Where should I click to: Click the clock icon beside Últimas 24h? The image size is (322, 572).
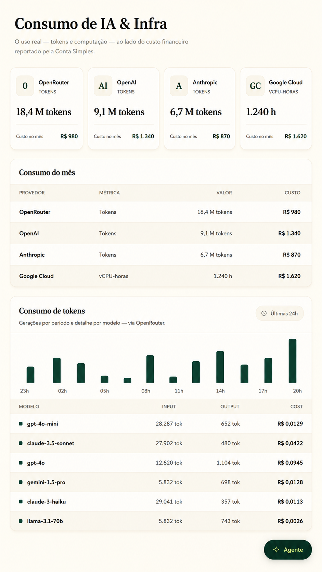pyautogui.click(x=264, y=313)
